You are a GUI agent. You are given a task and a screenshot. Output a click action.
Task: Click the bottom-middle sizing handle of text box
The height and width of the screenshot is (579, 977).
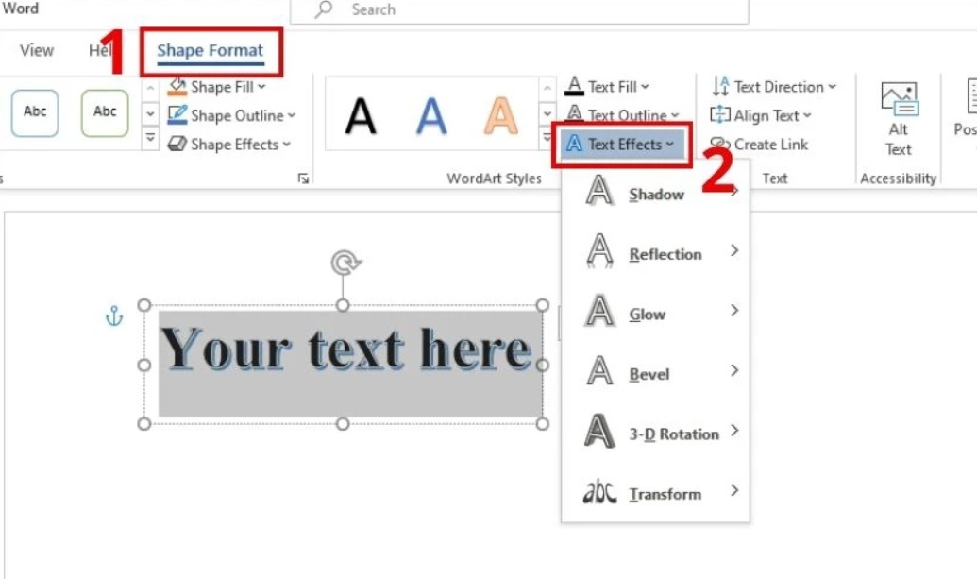pos(343,424)
